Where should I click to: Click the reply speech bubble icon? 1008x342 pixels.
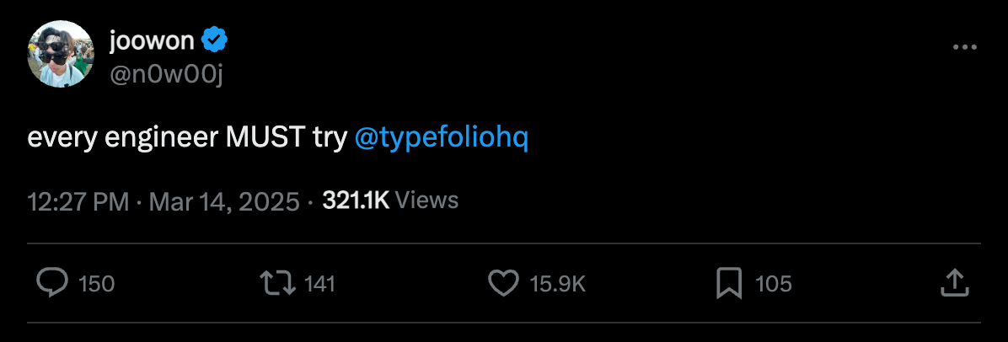click(x=52, y=283)
